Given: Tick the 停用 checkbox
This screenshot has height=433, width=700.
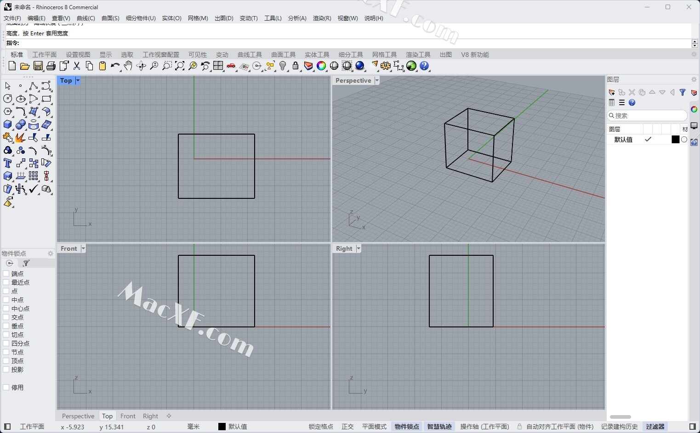Looking at the screenshot, I should [6, 388].
